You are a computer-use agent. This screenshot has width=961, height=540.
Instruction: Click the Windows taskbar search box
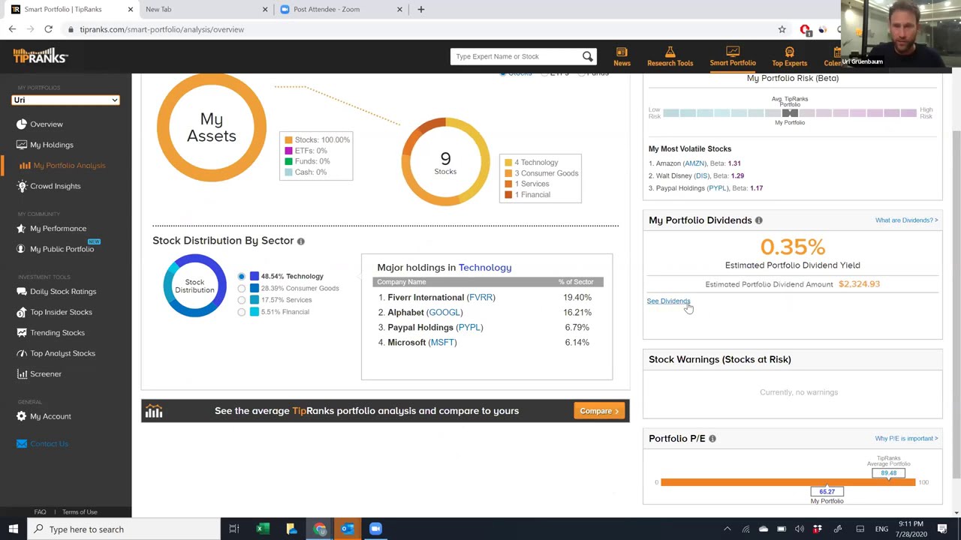[x=124, y=529]
